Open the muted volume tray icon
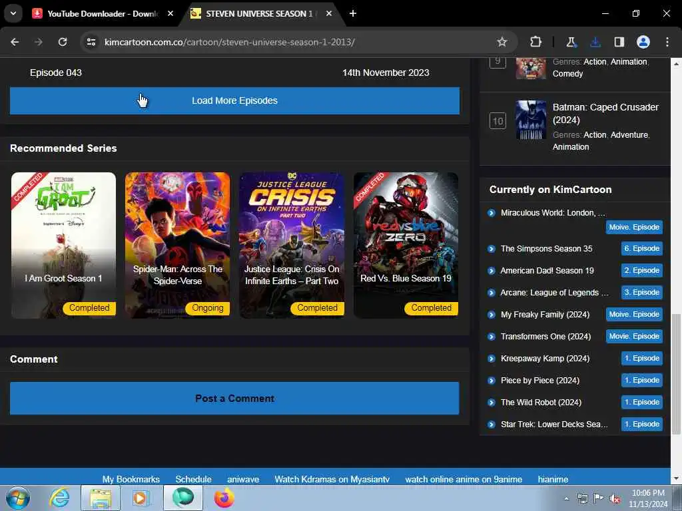Screen dimensions: 682x511 point(615,499)
